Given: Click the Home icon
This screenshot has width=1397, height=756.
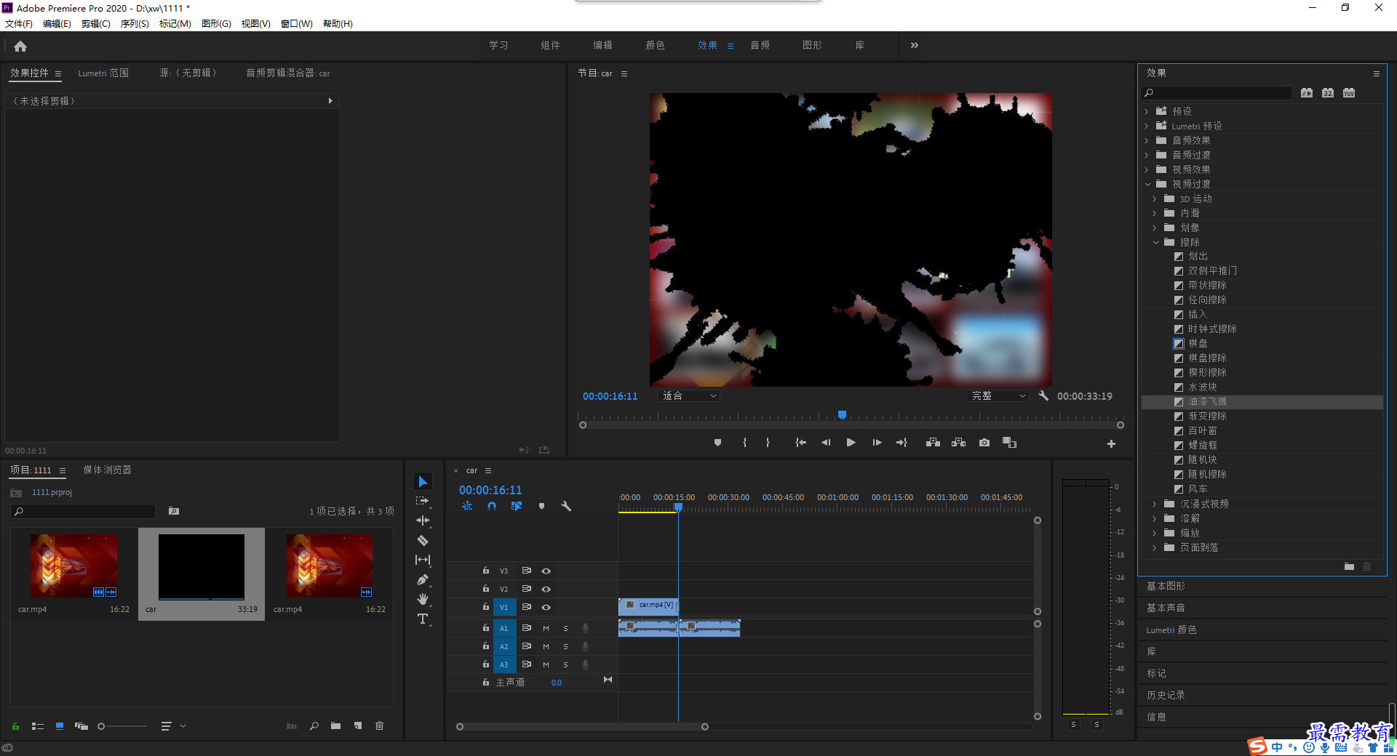Looking at the screenshot, I should 20,46.
